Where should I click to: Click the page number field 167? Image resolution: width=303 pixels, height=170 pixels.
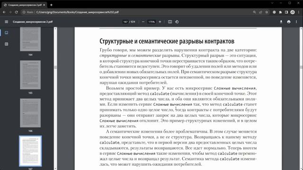[x=125, y=22]
